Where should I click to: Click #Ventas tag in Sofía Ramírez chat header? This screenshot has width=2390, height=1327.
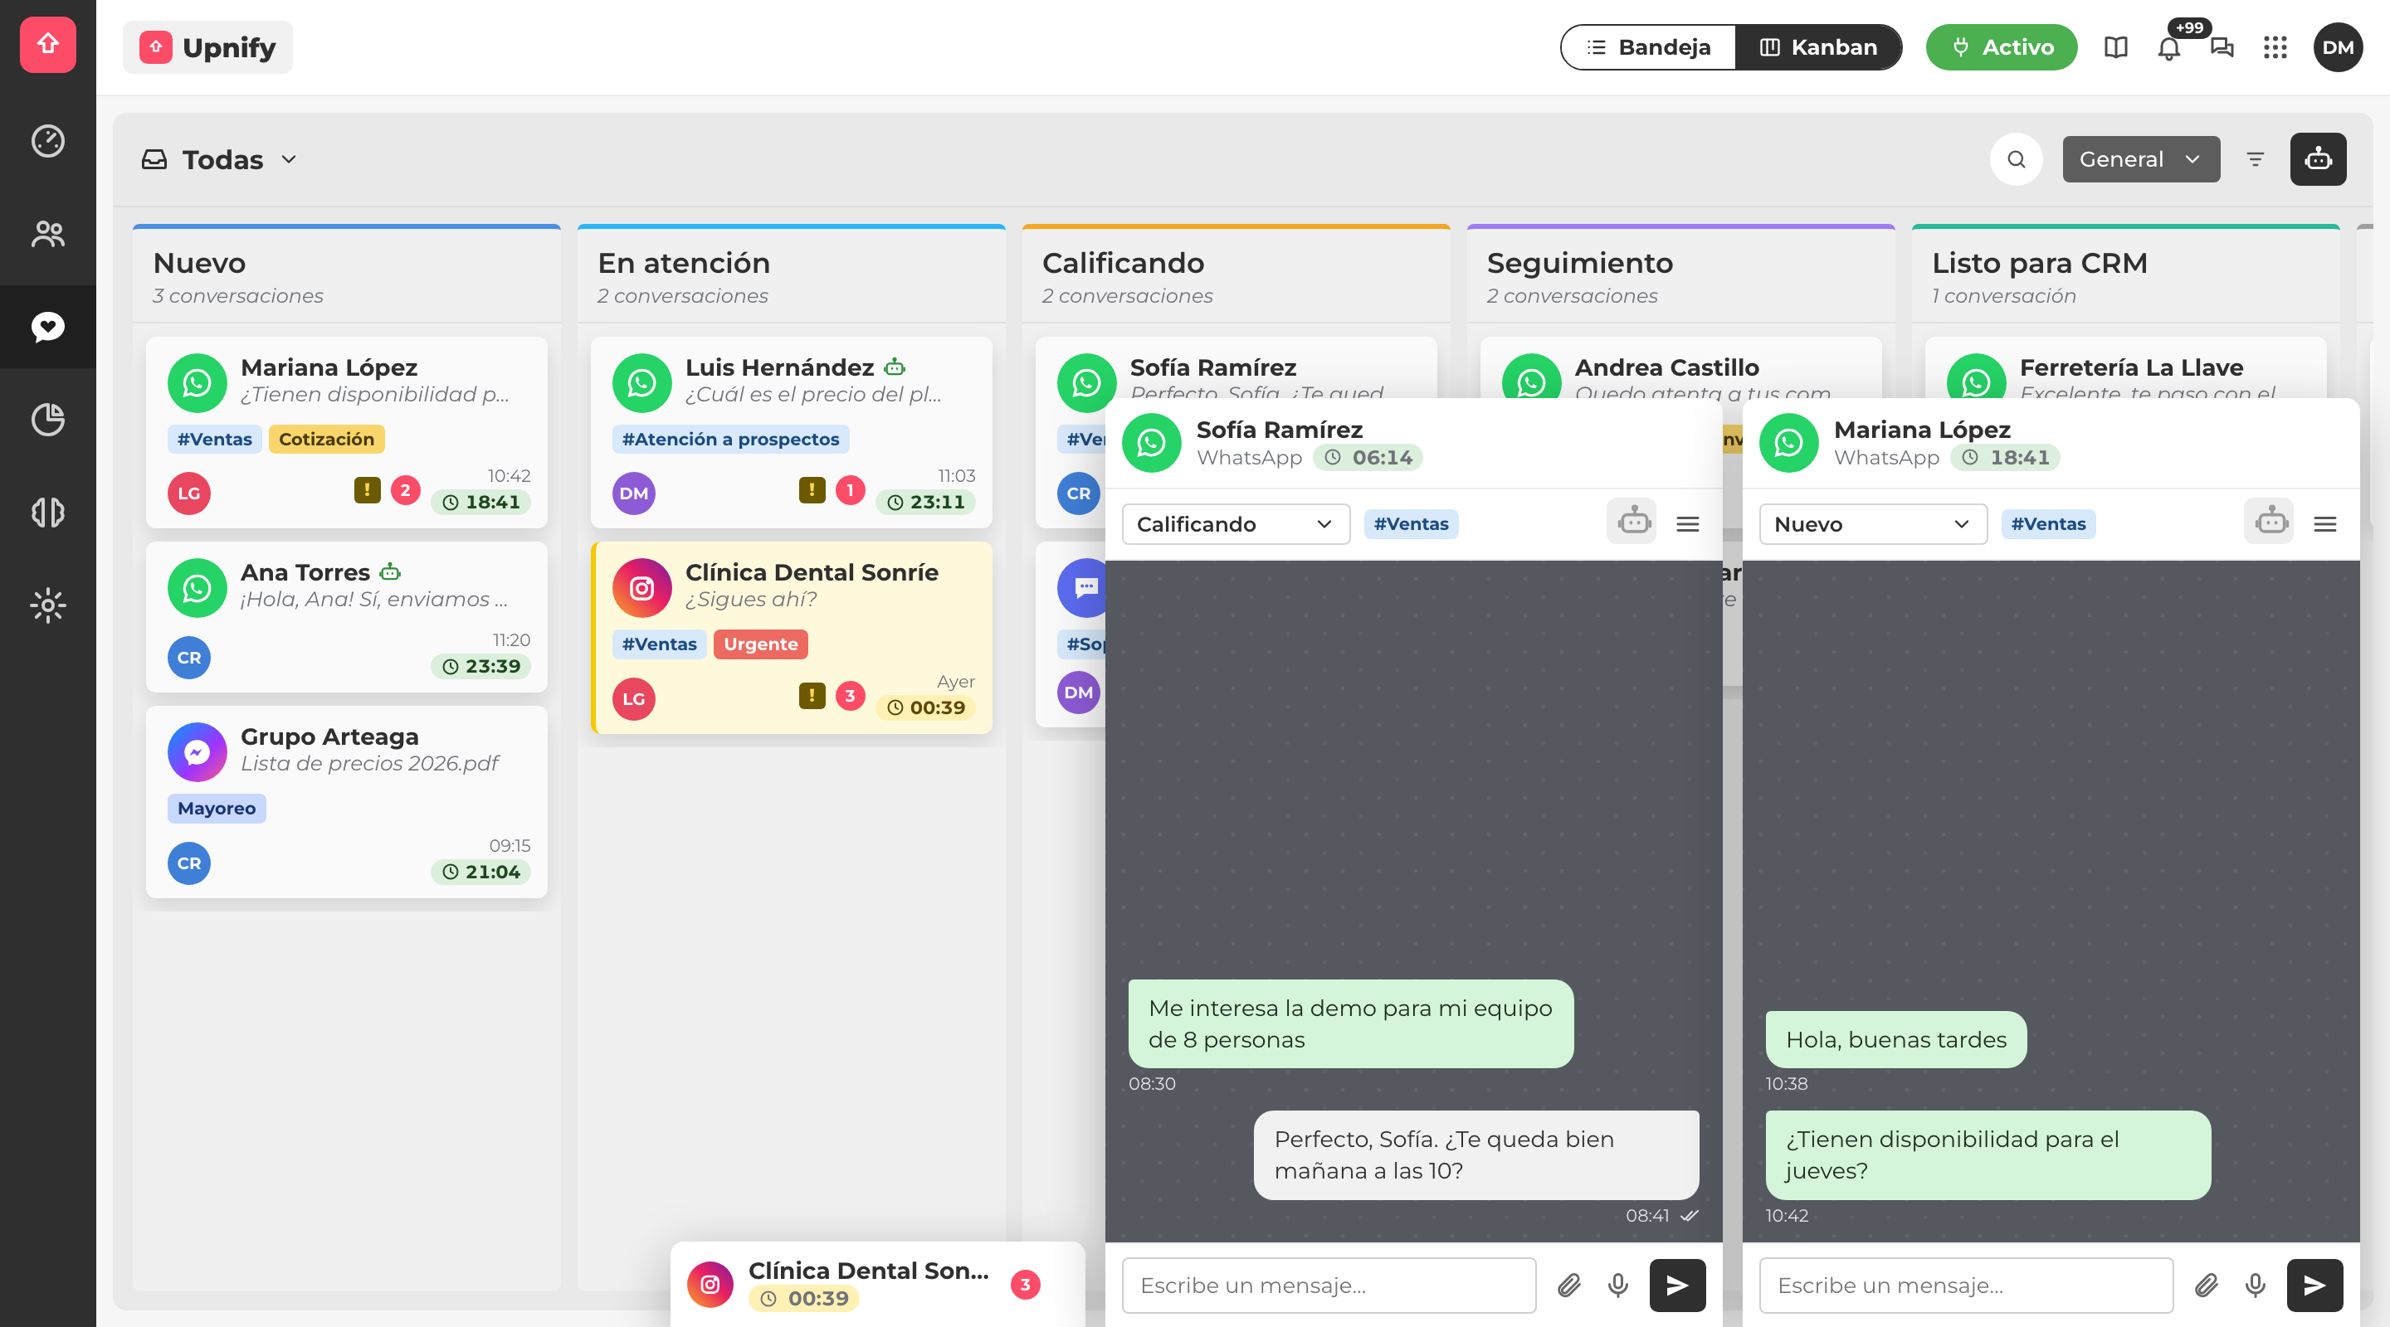pos(1410,524)
